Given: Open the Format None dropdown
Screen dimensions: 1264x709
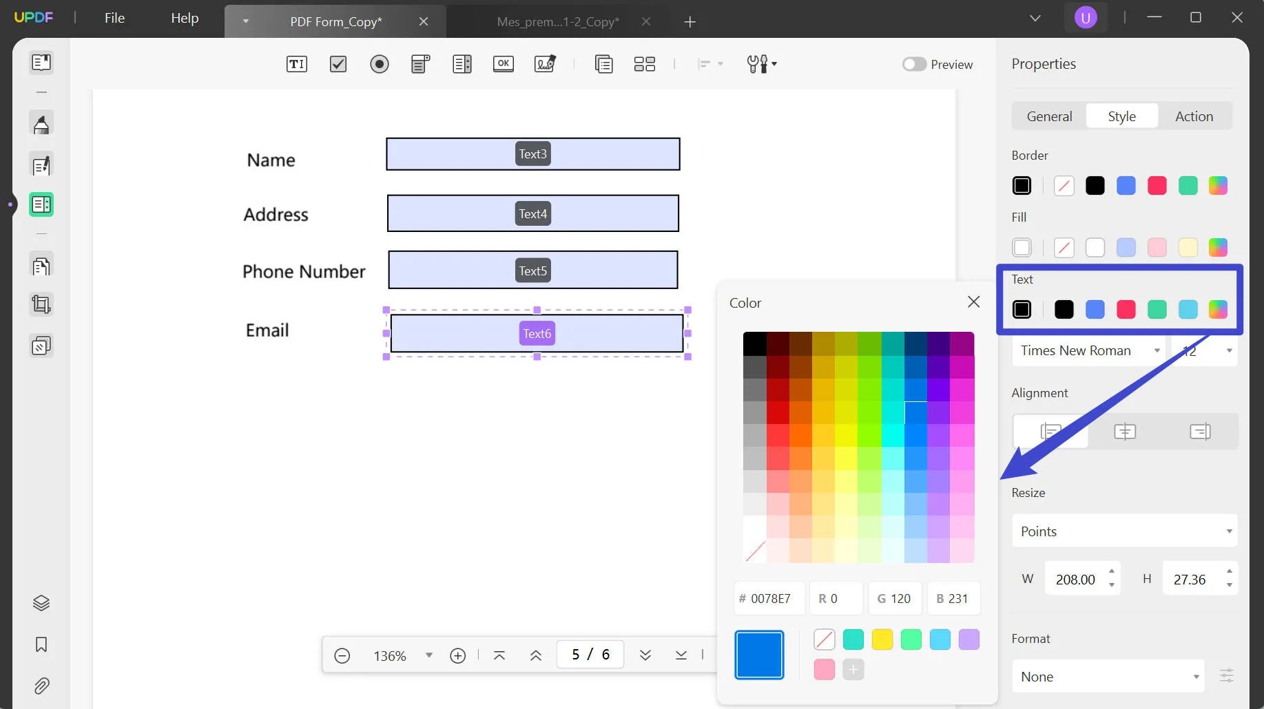Looking at the screenshot, I should click(1108, 677).
